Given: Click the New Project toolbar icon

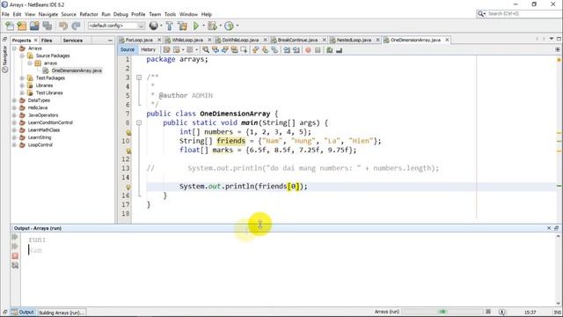Looking at the screenshot, I should click(22, 26).
